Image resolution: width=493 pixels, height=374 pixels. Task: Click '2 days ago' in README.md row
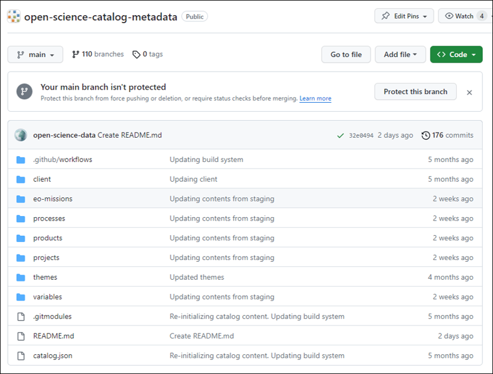pyautogui.click(x=456, y=336)
